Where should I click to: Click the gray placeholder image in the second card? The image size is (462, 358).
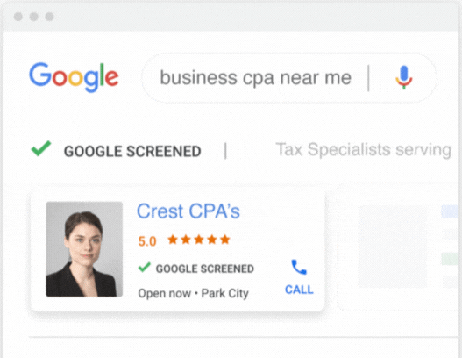(x=393, y=247)
